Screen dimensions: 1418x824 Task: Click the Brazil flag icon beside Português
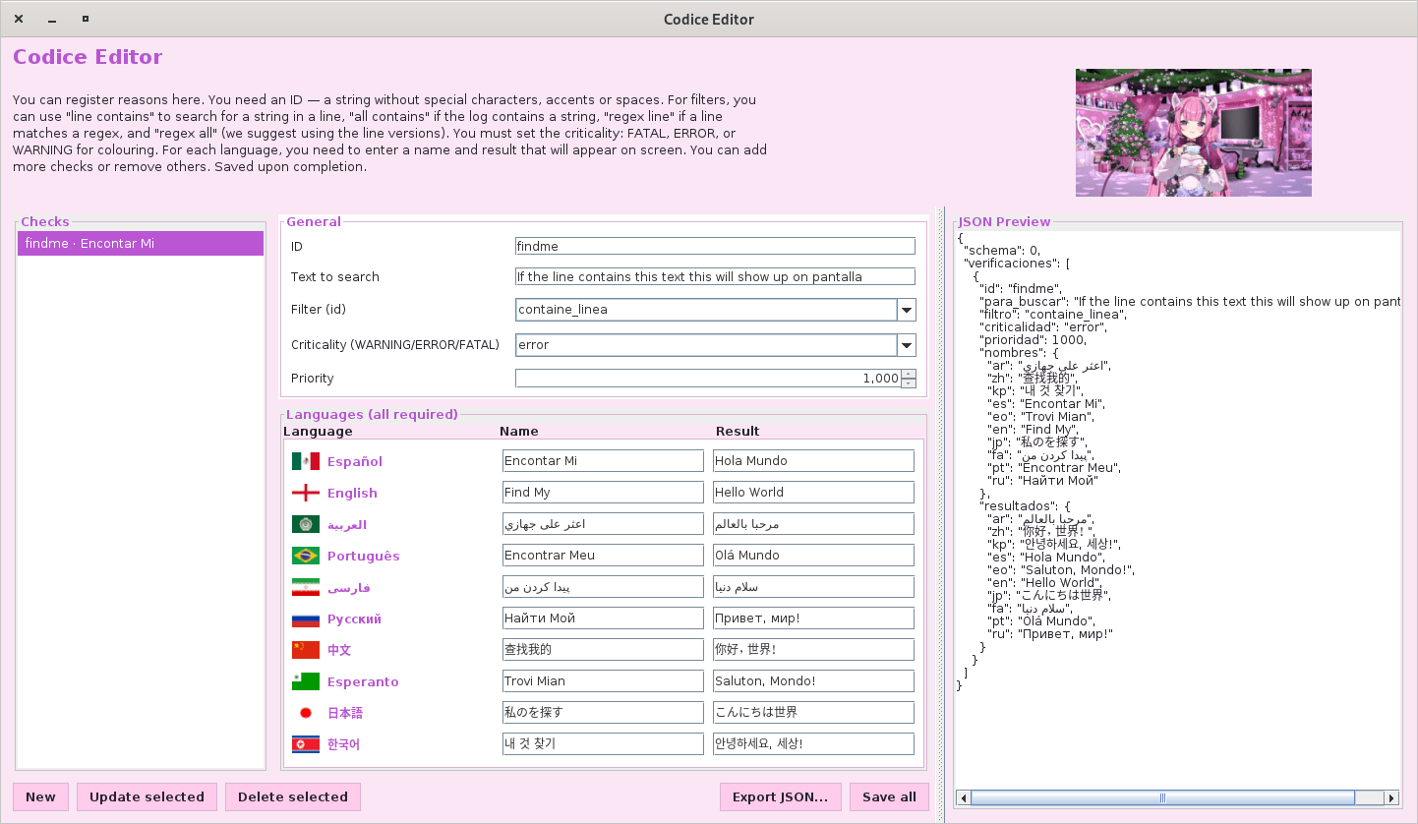[306, 556]
